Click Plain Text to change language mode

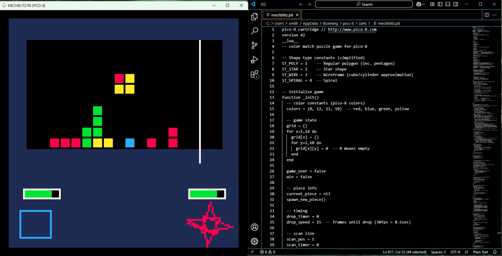(x=482, y=252)
